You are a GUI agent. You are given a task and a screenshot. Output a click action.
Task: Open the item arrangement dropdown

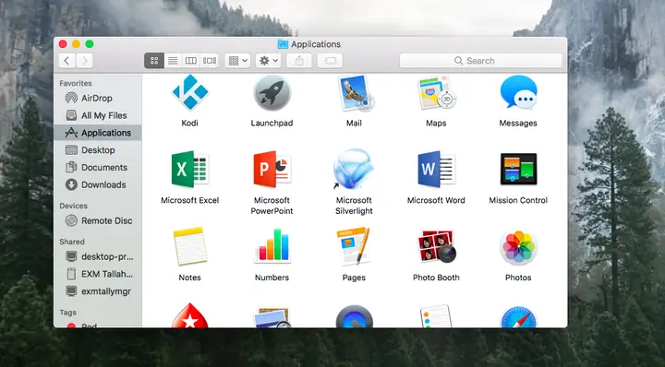click(237, 61)
